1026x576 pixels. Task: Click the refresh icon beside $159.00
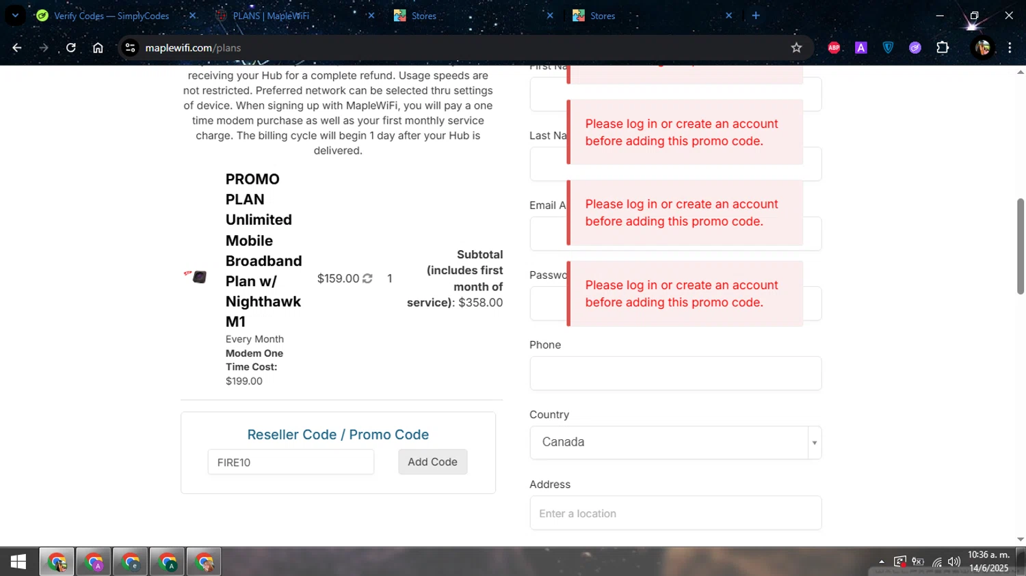point(367,278)
